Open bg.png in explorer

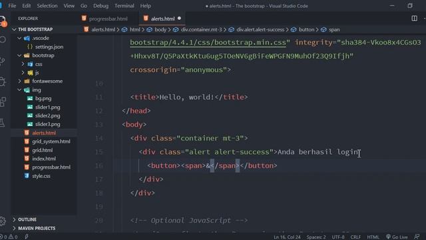tap(43, 99)
